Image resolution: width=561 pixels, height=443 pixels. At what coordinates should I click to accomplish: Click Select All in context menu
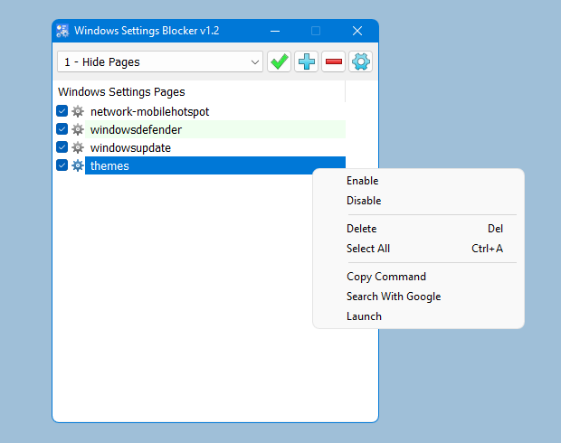coord(367,249)
